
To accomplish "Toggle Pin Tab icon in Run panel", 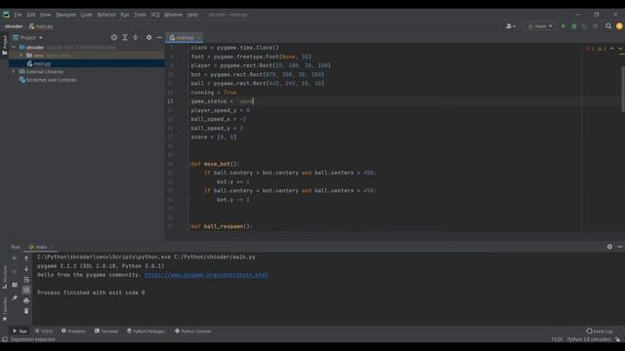I will click(x=15, y=298).
